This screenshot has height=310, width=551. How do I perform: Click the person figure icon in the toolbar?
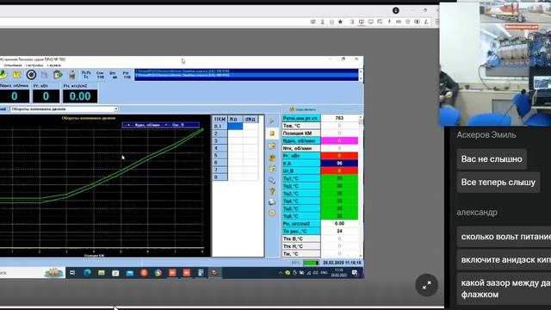pyautogui.click(x=72, y=75)
